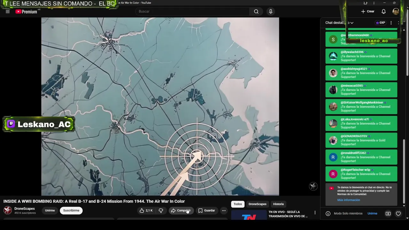This screenshot has height=230, width=409.
Task: Open Super Chat money icon
Action: click(x=388, y=213)
